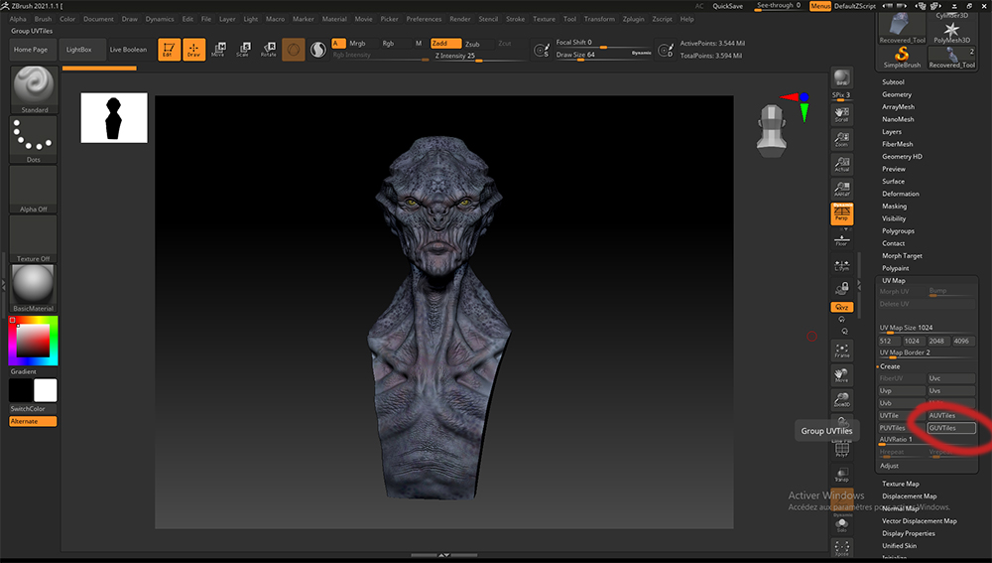Toggle Persp perspective mode

pos(841,212)
